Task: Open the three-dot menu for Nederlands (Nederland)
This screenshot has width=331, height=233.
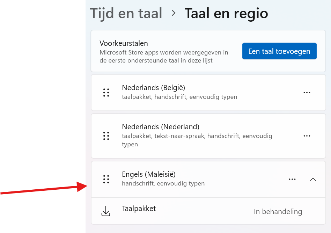Action: (x=307, y=136)
